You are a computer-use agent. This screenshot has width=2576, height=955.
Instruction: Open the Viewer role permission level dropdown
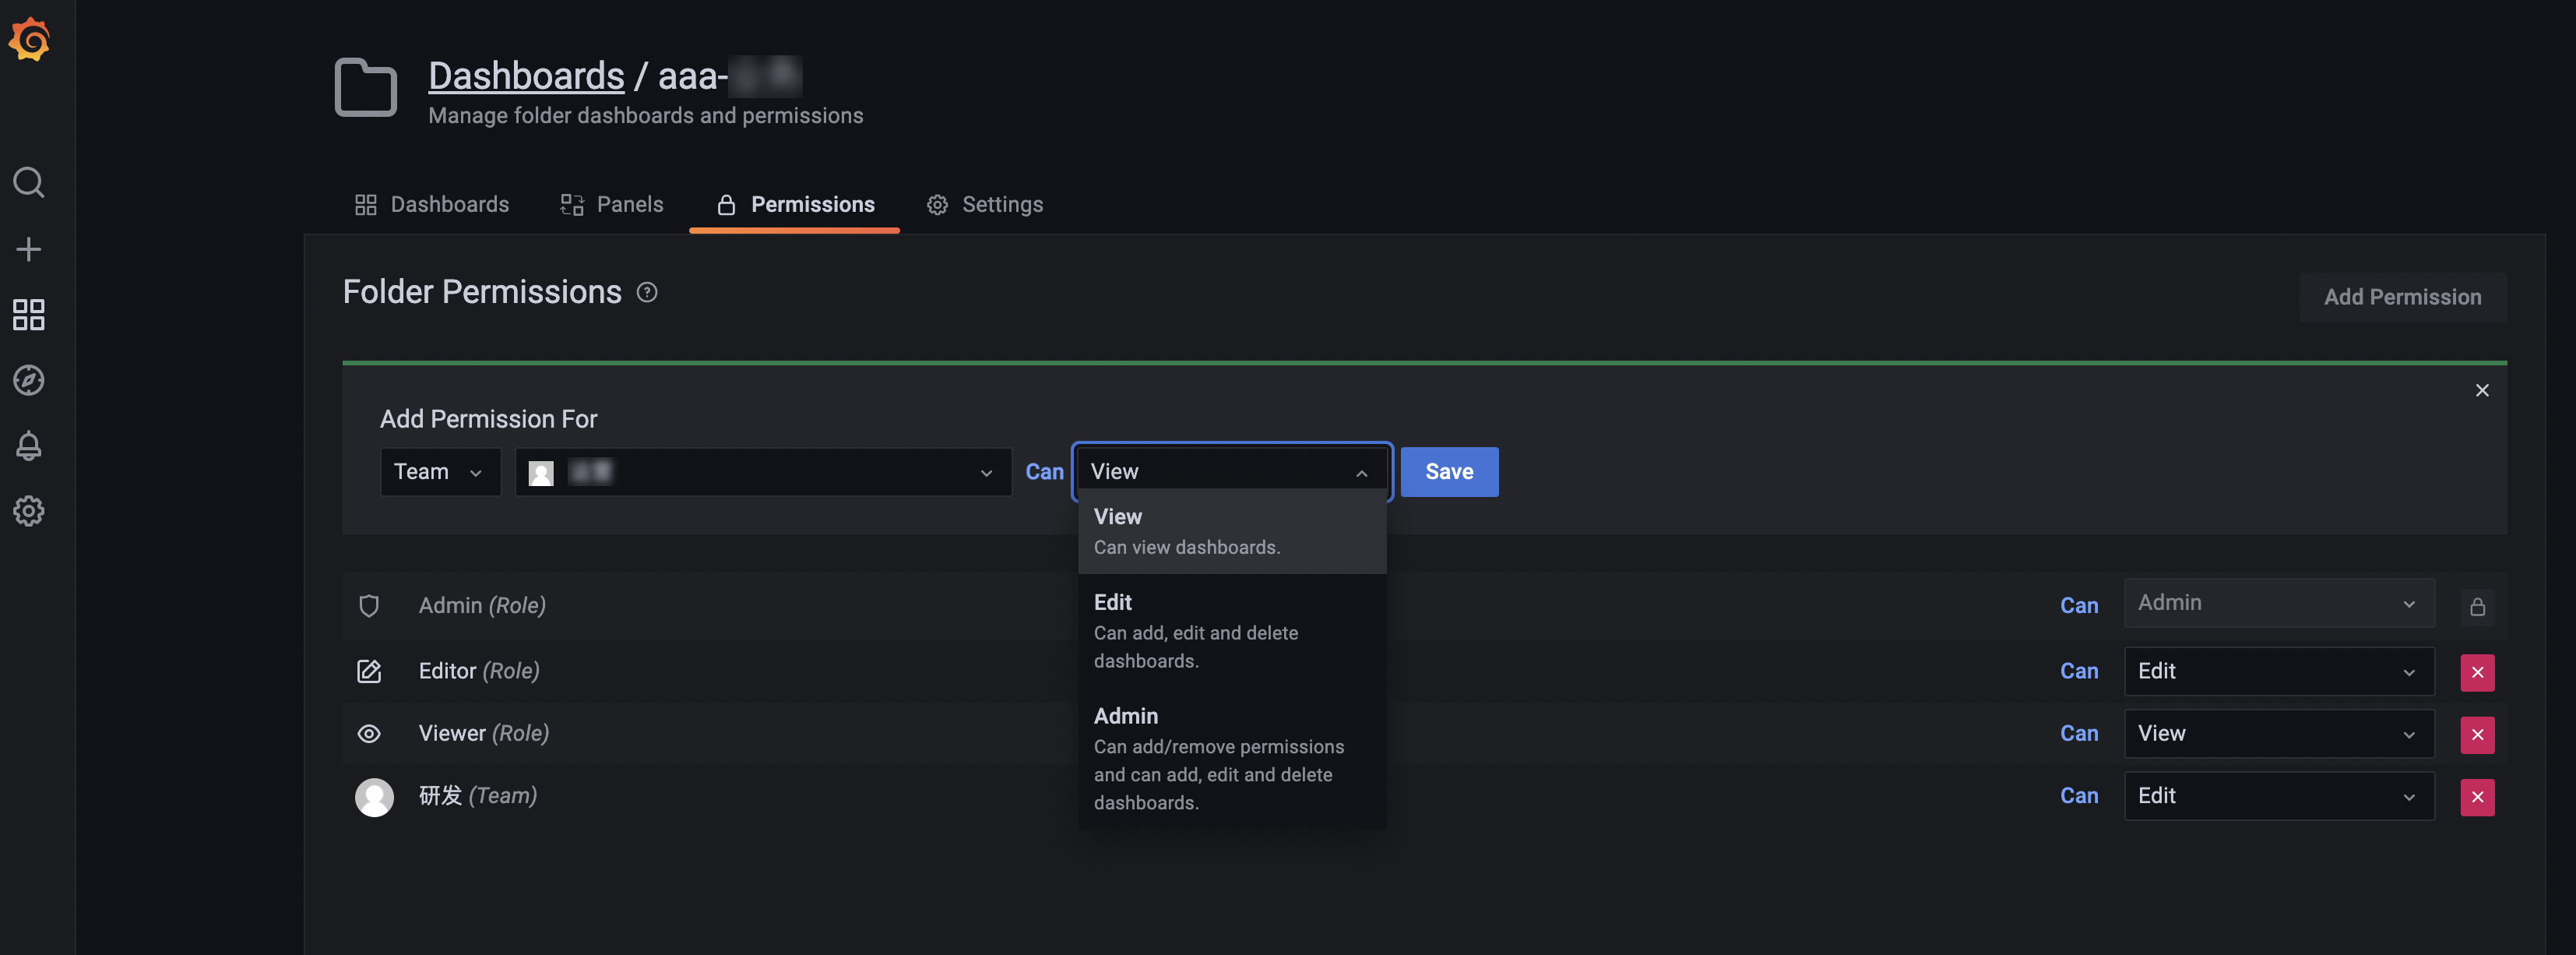[x=2277, y=734]
